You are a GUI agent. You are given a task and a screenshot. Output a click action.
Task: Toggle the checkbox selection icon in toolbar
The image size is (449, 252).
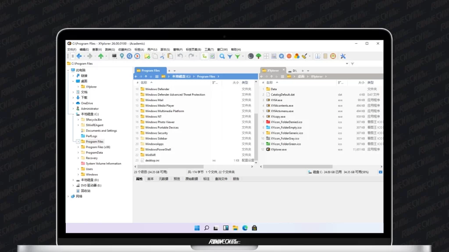(212, 56)
